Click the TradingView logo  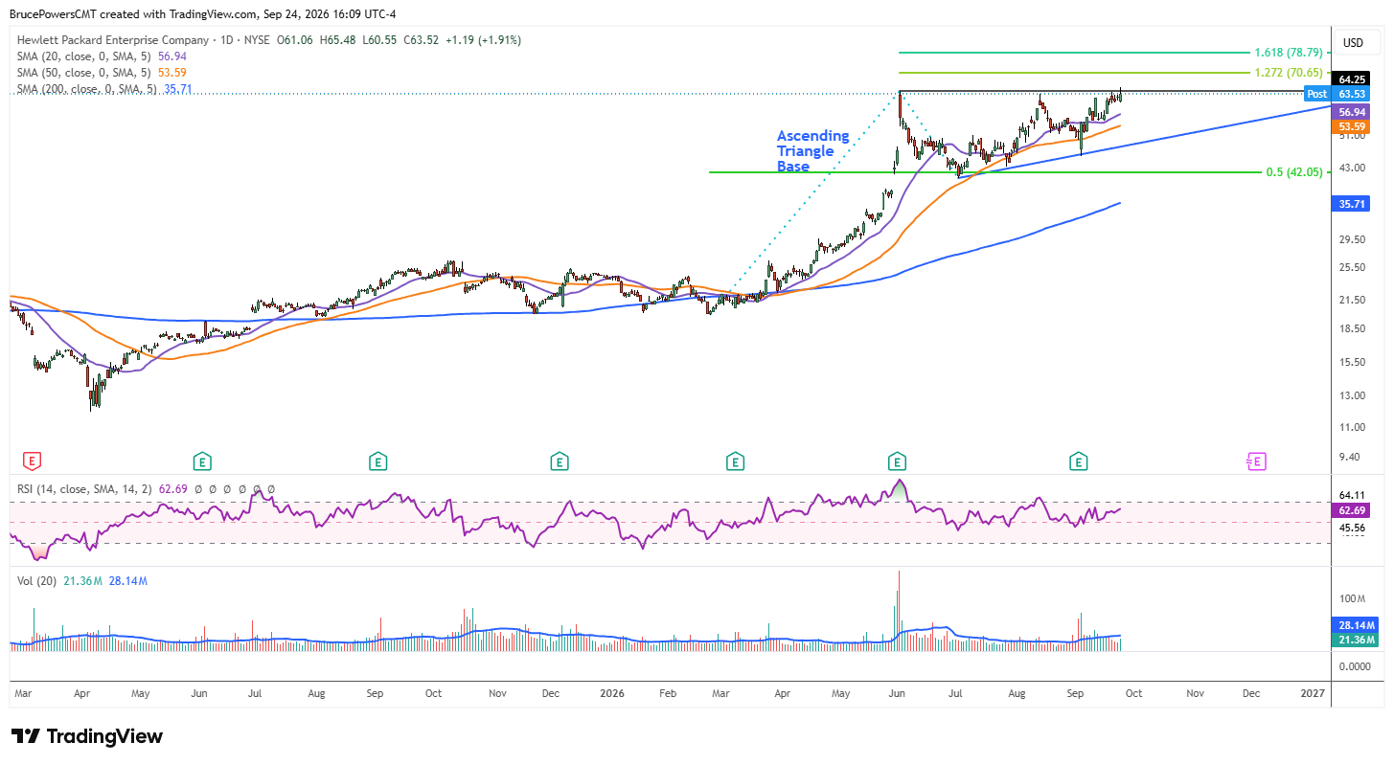point(87,736)
